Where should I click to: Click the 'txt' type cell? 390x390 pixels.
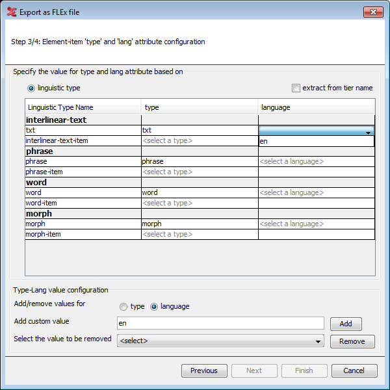click(200, 131)
